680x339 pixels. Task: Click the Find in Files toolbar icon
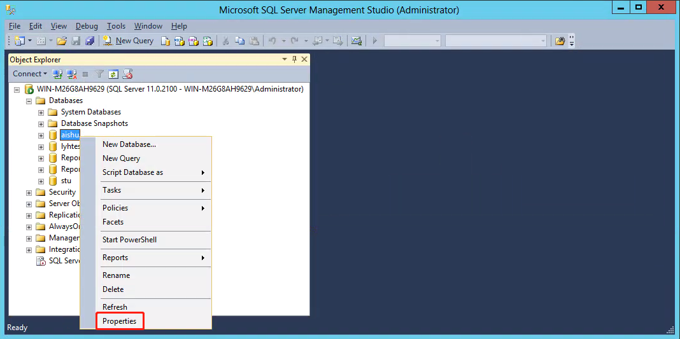(560, 41)
